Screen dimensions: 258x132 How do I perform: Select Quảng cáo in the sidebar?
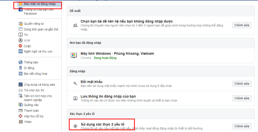tap(31, 105)
